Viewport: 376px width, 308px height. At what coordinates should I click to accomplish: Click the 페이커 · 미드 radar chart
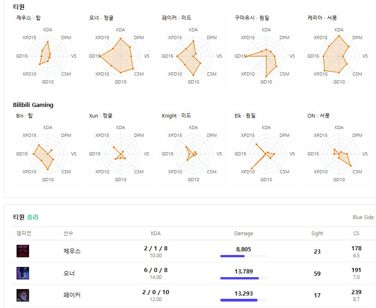pyautogui.click(x=194, y=56)
